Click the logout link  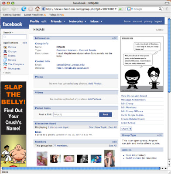tap(158, 21)
